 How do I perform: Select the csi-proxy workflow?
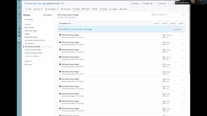click(27, 24)
